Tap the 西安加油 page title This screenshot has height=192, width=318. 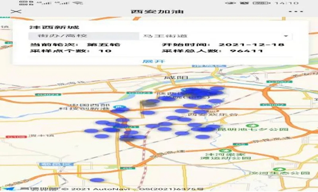[x=157, y=12]
